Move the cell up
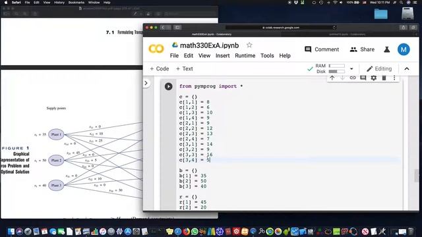Viewport: 422px width, 237px height. pos(332,78)
